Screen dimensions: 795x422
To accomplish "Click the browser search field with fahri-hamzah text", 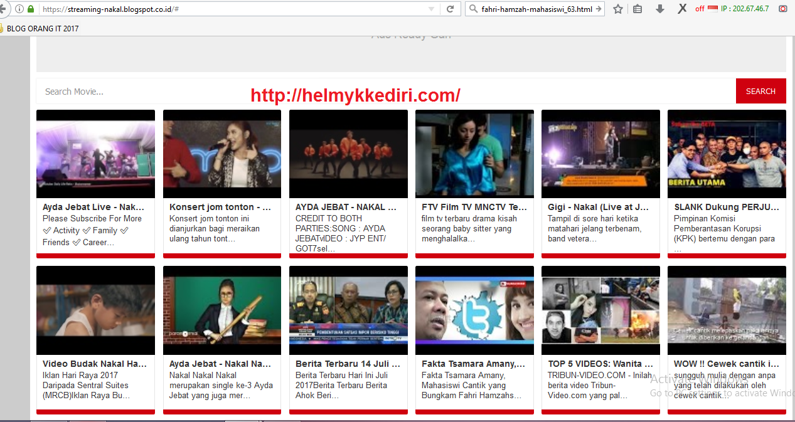I will [x=536, y=9].
